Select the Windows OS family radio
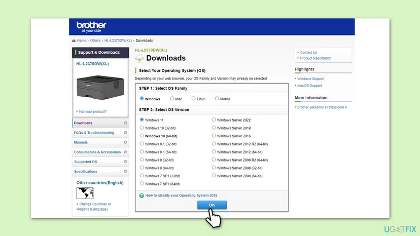The image size is (420, 236). tap(142, 98)
